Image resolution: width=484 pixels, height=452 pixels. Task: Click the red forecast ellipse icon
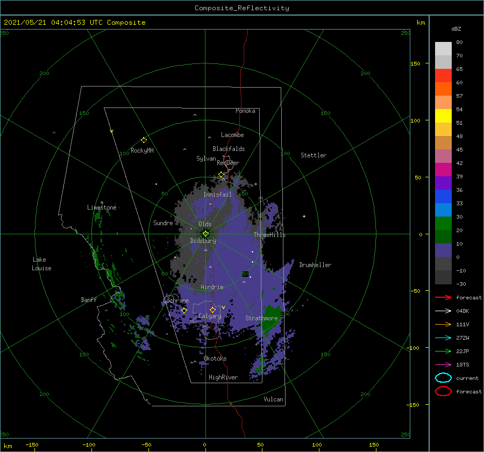(443, 391)
